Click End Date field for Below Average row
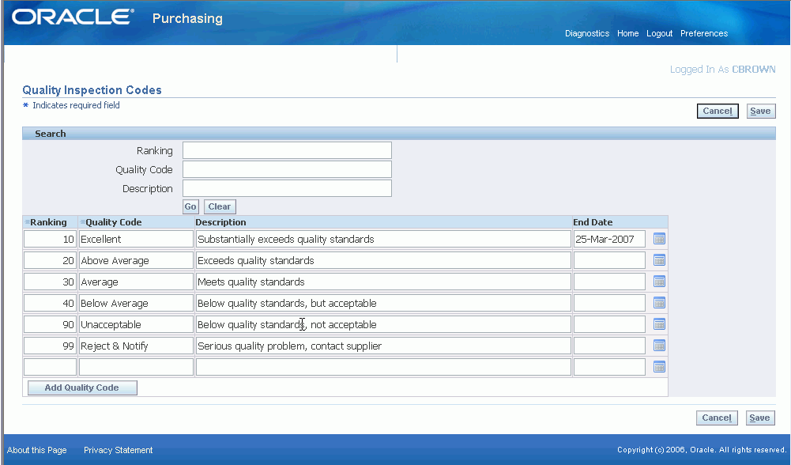The width and height of the screenshot is (791, 465). pos(609,303)
